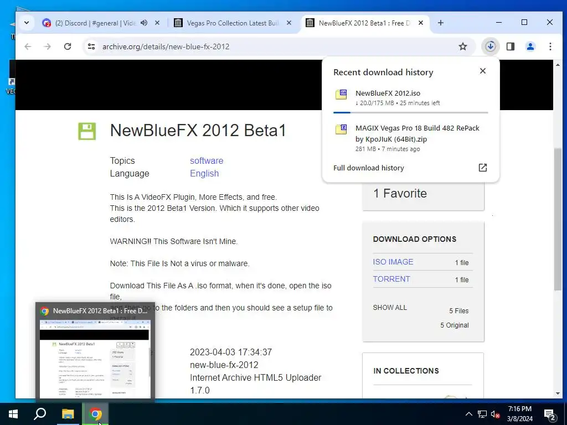This screenshot has width=567, height=425.
Task: Open the English language link
Action: tap(204, 173)
